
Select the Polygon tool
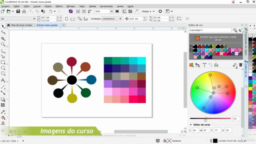[3, 74]
